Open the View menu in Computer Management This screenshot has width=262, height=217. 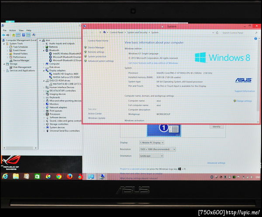coord(21,31)
